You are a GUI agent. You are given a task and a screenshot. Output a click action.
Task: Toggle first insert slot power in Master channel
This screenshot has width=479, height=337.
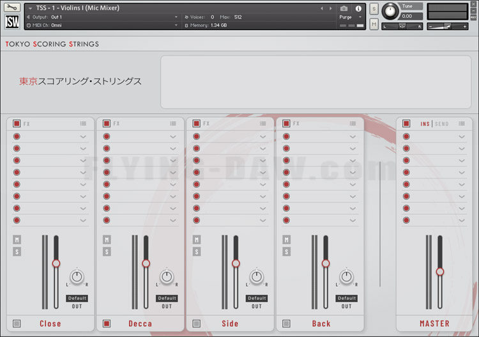(x=406, y=136)
